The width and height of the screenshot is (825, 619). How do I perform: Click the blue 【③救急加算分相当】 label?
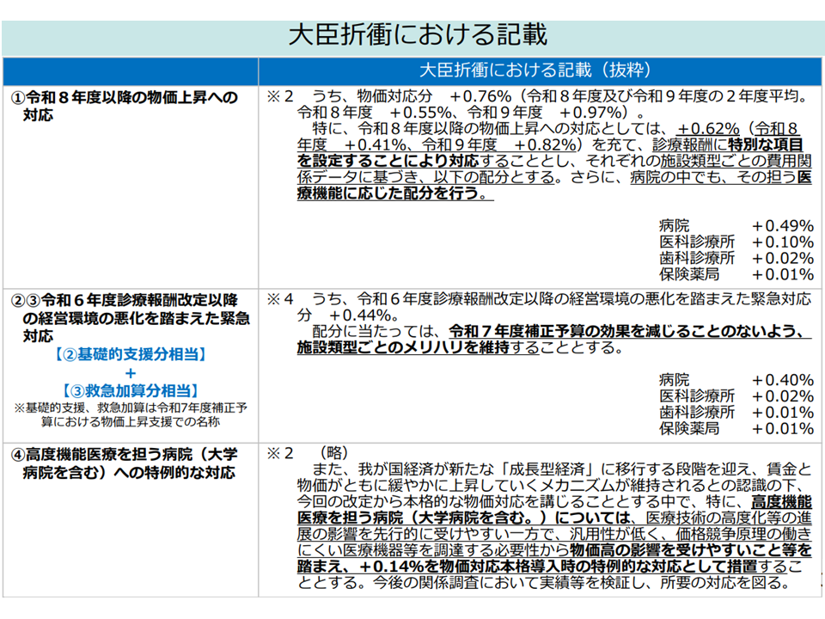tap(131, 390)
